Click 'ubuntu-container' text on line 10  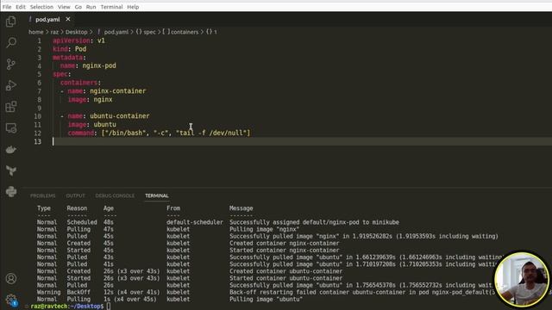(119, 116)
